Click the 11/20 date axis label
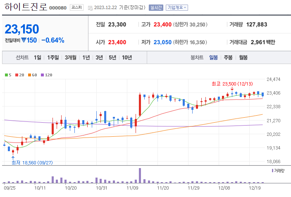This screenshot has height=197, width=291. 163,188
